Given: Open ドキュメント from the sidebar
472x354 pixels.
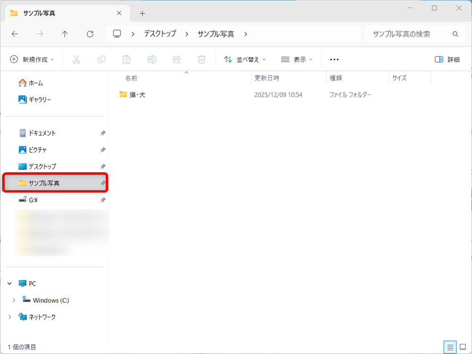Looking at the screenshot, I should [42, 133].
